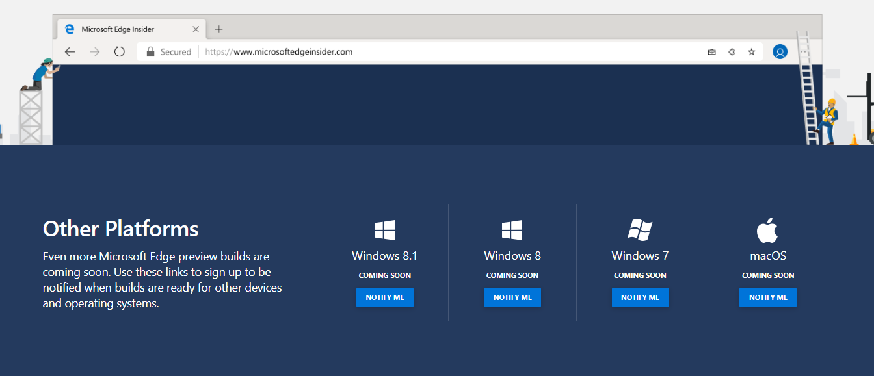Close the Microsoft Edge Insider tab
This screenshot has width=874, height=376.
pyautogui.click(x=196, y=29)
